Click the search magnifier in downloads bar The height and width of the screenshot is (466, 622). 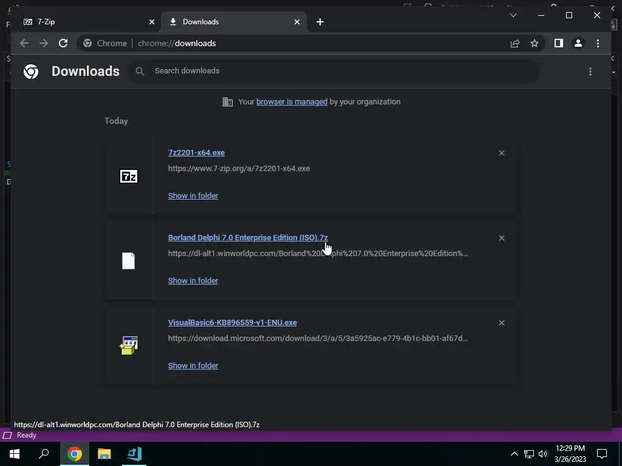click(140, 72)
